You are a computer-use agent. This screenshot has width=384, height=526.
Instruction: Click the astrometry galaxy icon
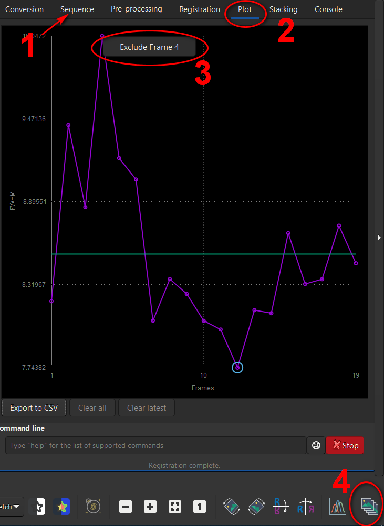pyautogui.click(x=93, y=507)
